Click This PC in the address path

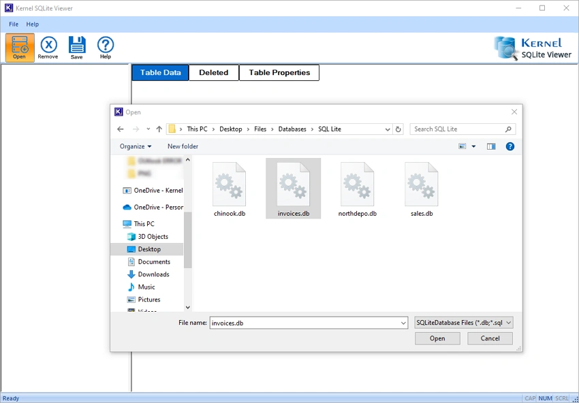tap(197, 129)
